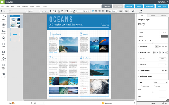Click the insert link icon in toolbar

pyautogui.click(x=133, y=11)
